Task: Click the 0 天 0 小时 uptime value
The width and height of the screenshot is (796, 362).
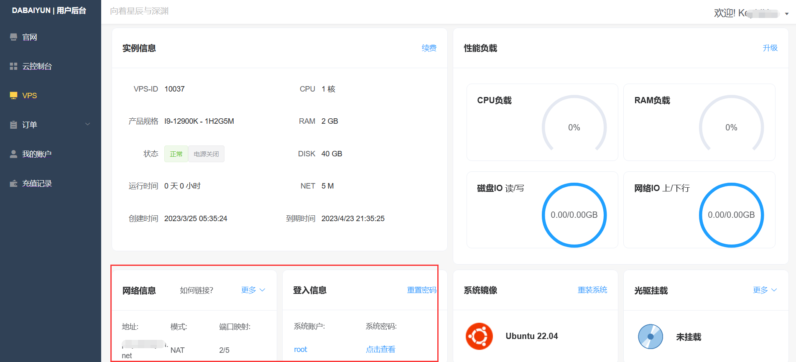Action: pos(182,186)
